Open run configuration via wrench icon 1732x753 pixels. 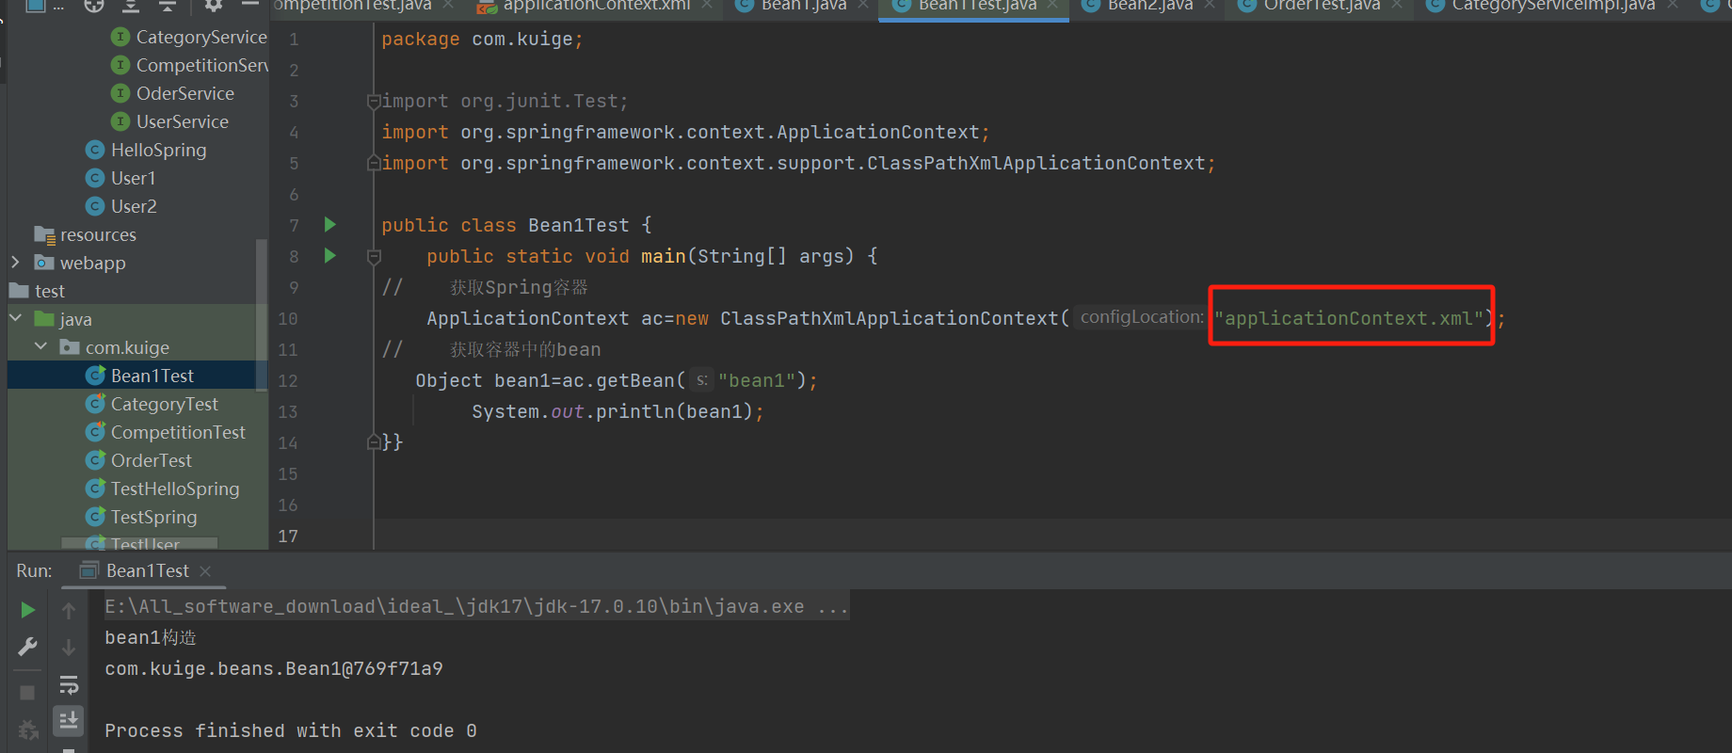coord(27,647)
